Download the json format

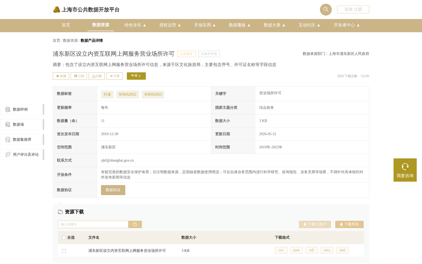point(296,250)
